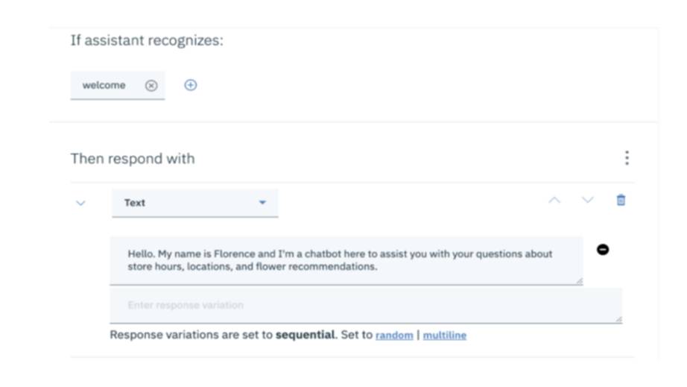
Task: Focus the Enter response variation field
Action: 365,306
